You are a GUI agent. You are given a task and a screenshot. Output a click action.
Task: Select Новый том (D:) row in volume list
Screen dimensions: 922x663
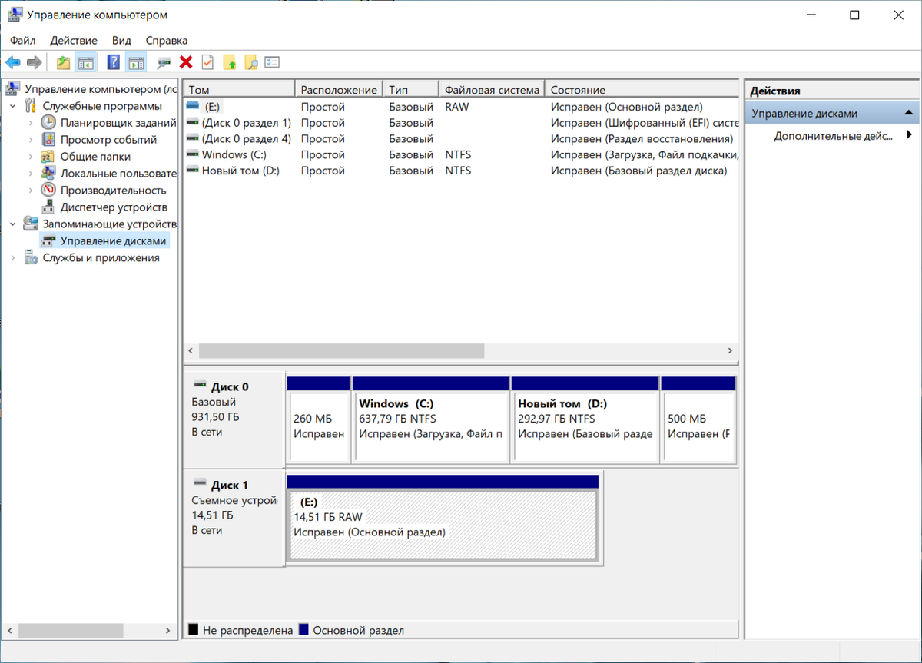pyautogui.click(x=462, y=171)
